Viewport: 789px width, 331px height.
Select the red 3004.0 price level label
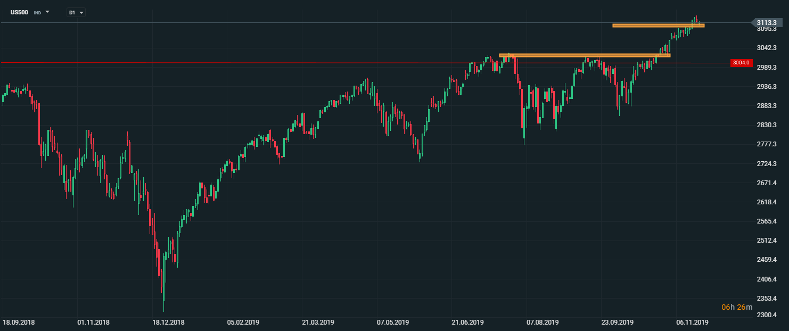(x=741, y=63)
